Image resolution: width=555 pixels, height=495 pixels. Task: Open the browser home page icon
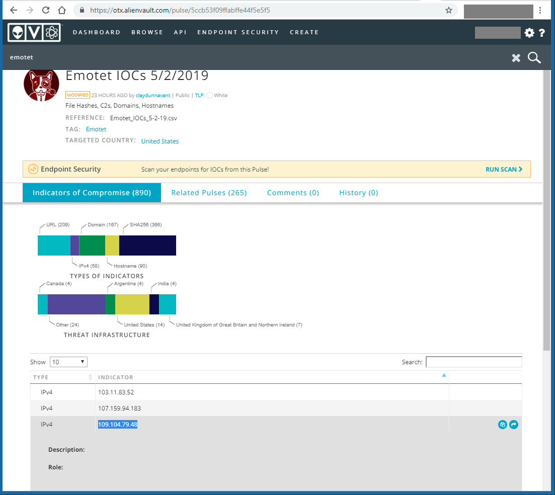point(62,10)
